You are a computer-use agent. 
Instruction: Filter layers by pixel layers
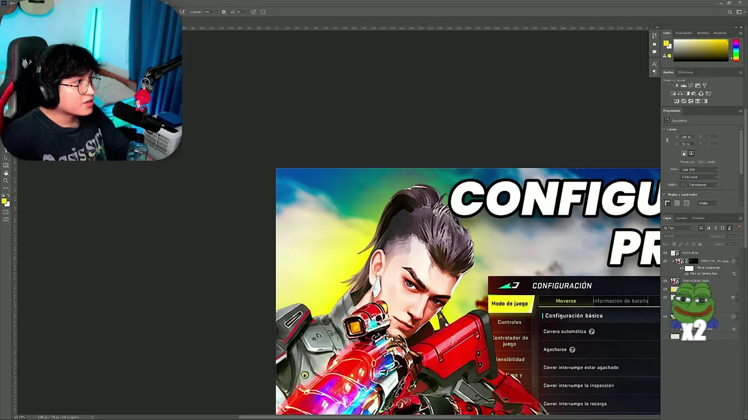click(x=701, y=228)
